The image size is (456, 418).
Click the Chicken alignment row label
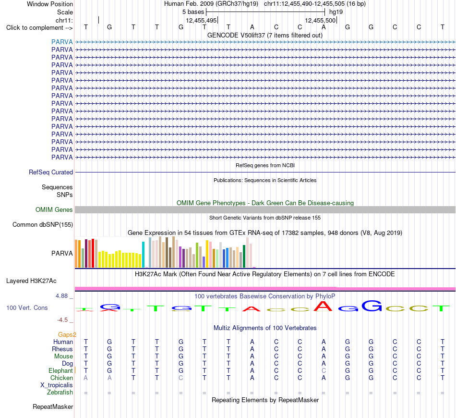pos(61,378)
